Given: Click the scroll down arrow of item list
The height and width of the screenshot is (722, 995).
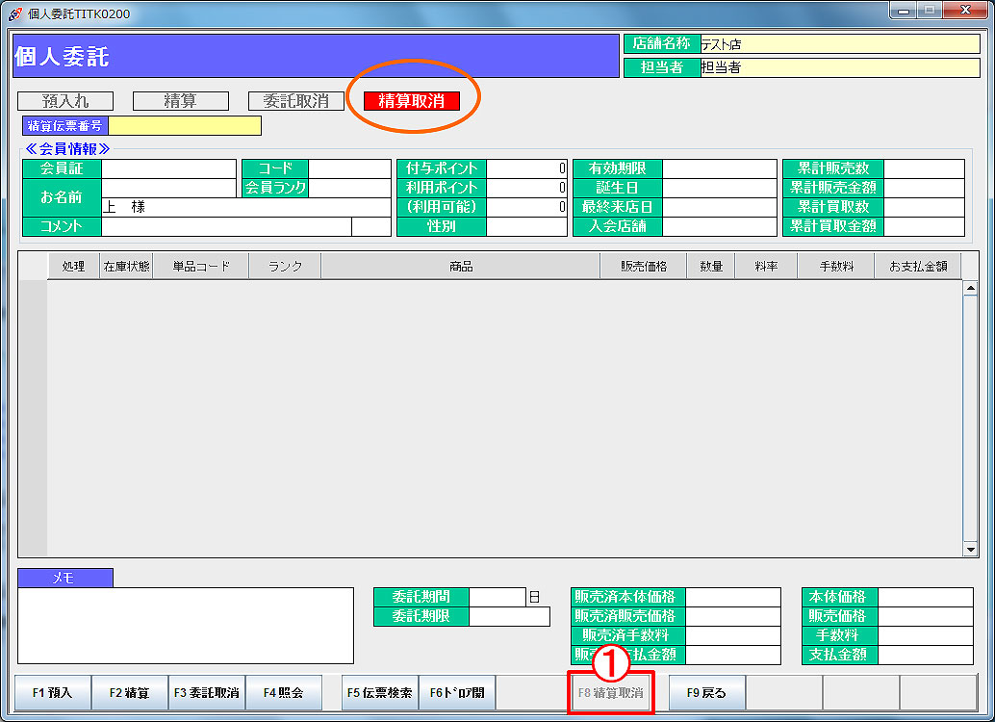Looking at the screenshot, I should coord(970,549).
